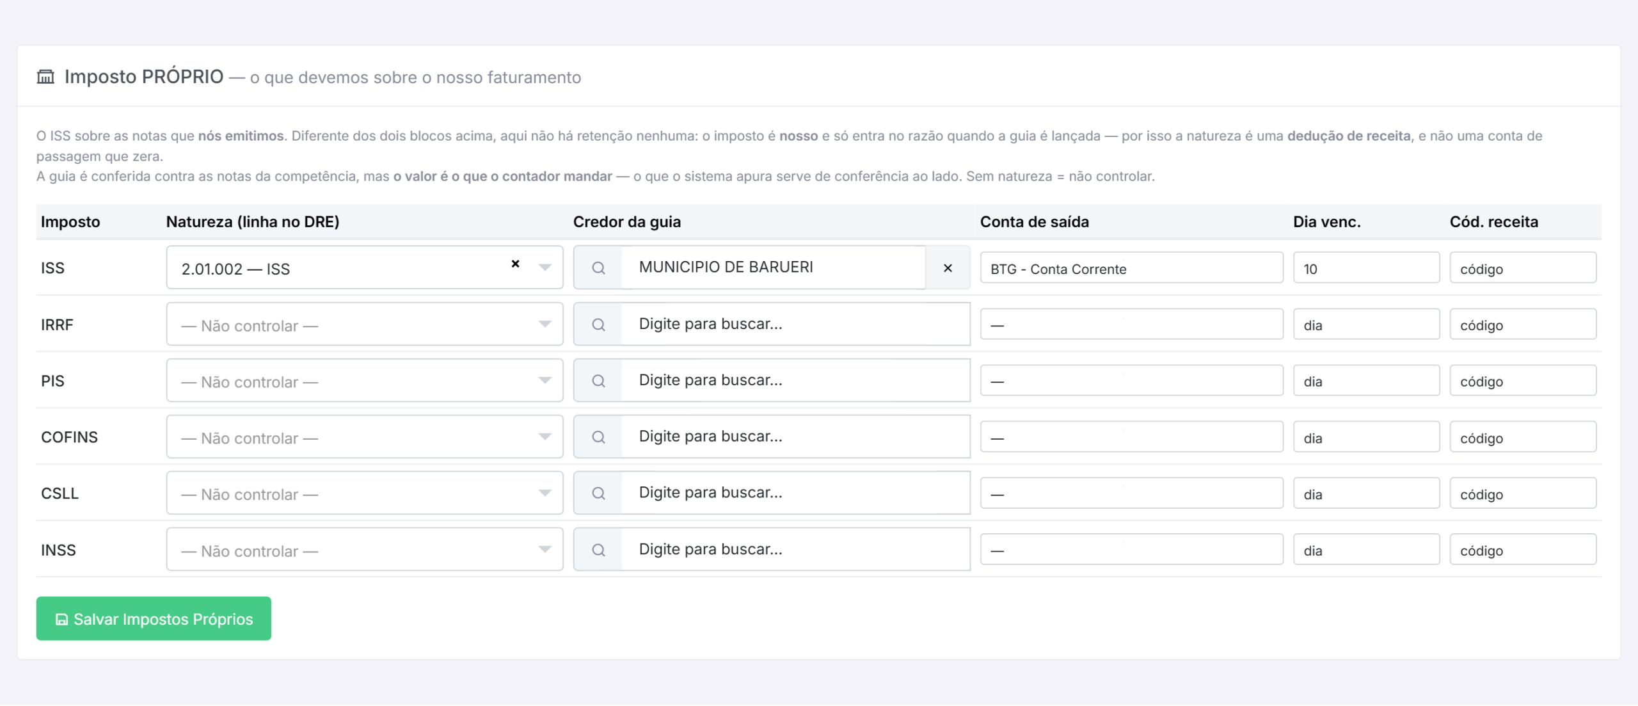
Task: Click the search icon in INSS creditor field
Action: 598,550
